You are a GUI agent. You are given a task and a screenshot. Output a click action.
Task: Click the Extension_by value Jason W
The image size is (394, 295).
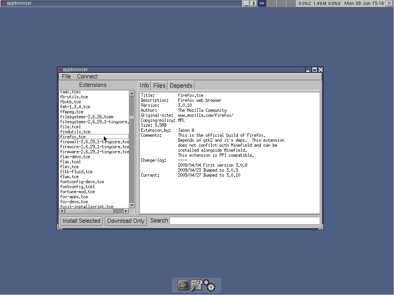[186, 131]
